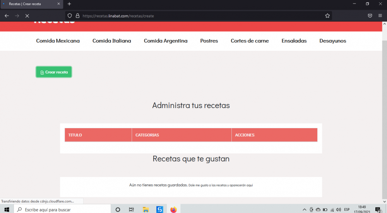Open network Wi-Fi tray icon
Image resolution: width=387 pixels, height=213 pixels.
tap(332, 210)
